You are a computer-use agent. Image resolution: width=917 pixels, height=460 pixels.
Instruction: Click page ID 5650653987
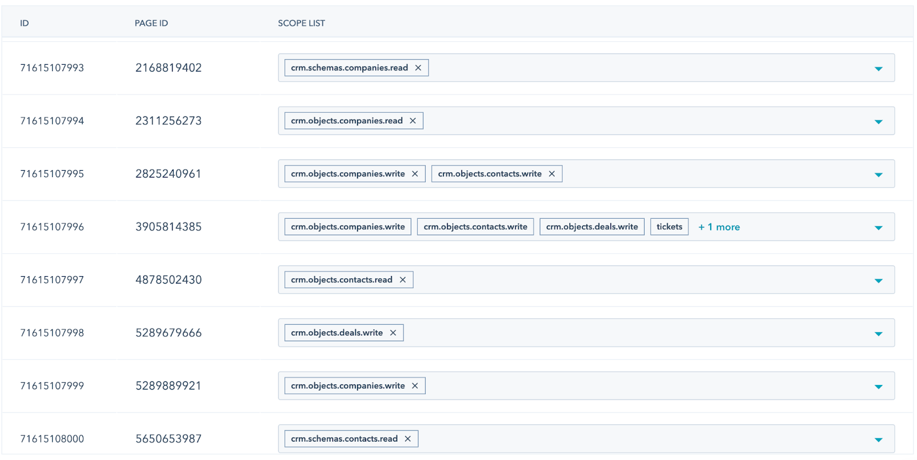click(168, 439)
